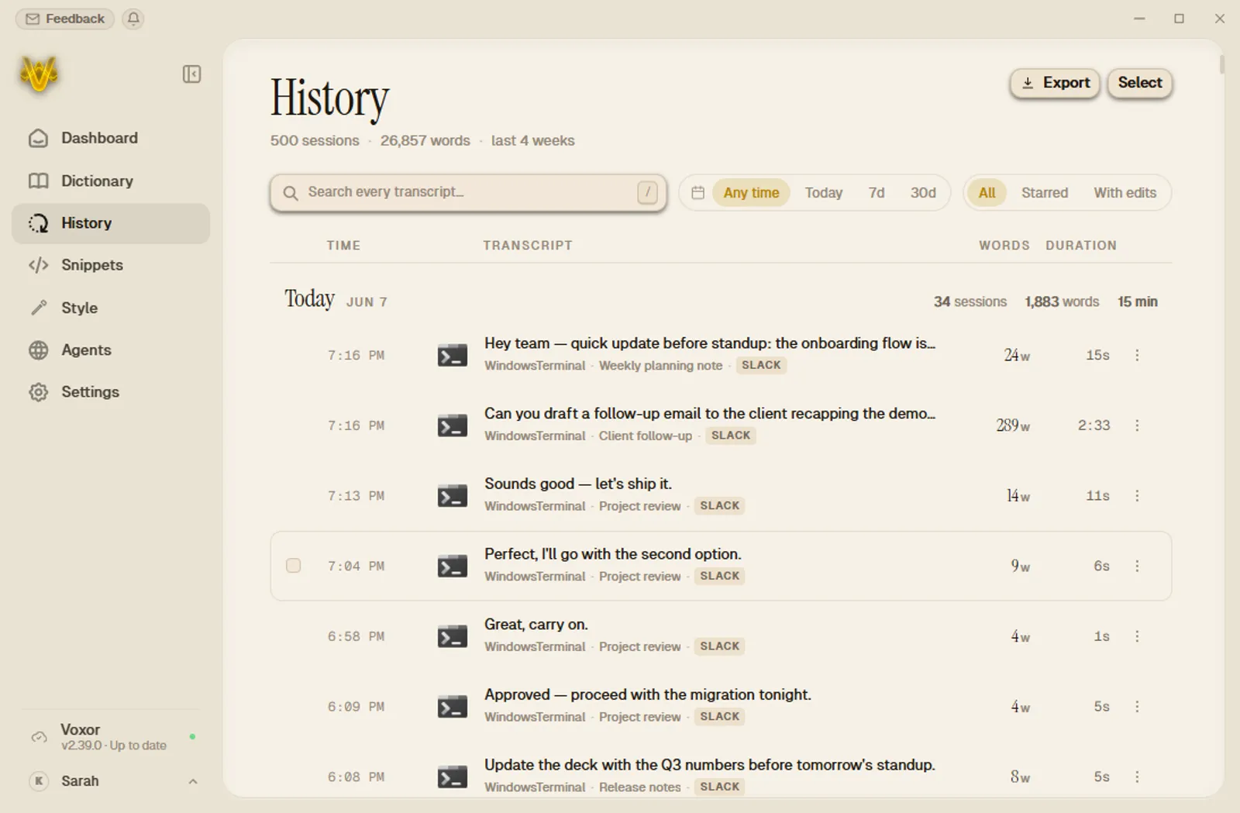Click SLACK tag on Release notes row

pyautogui.click(x=720, y=787)
